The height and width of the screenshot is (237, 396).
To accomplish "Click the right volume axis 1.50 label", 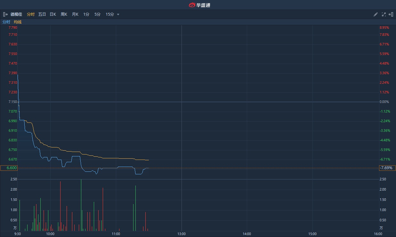I will click(x=383, y=200).
